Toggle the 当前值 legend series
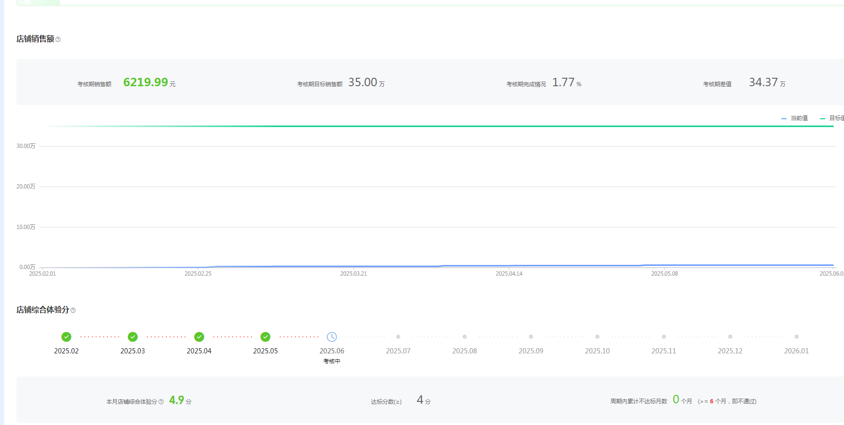The width and height of the screenshot is (844, 425). (795, 118)
